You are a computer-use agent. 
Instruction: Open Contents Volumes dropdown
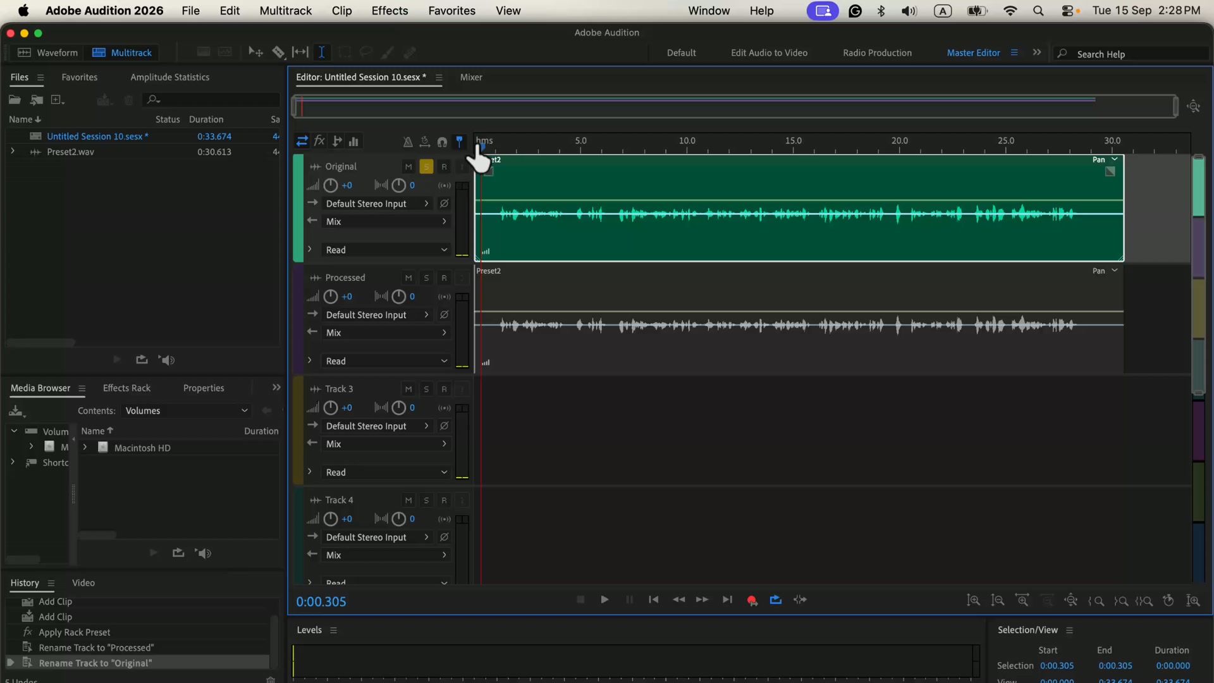(x=186, y=411)
